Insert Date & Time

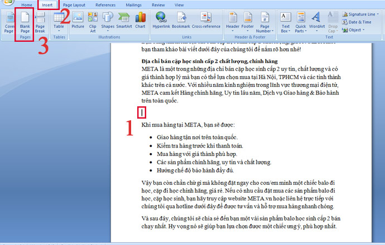[357, 22]
